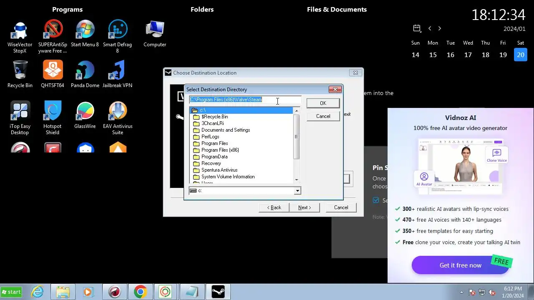The width and height of the screenshot is (534, 300).
Task: Click the Back button in setup wizard
Action: (x=274, y=207)
